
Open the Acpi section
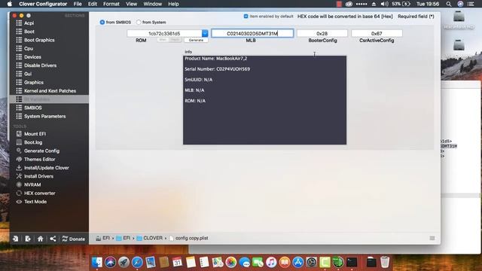(x=29, y=23)
